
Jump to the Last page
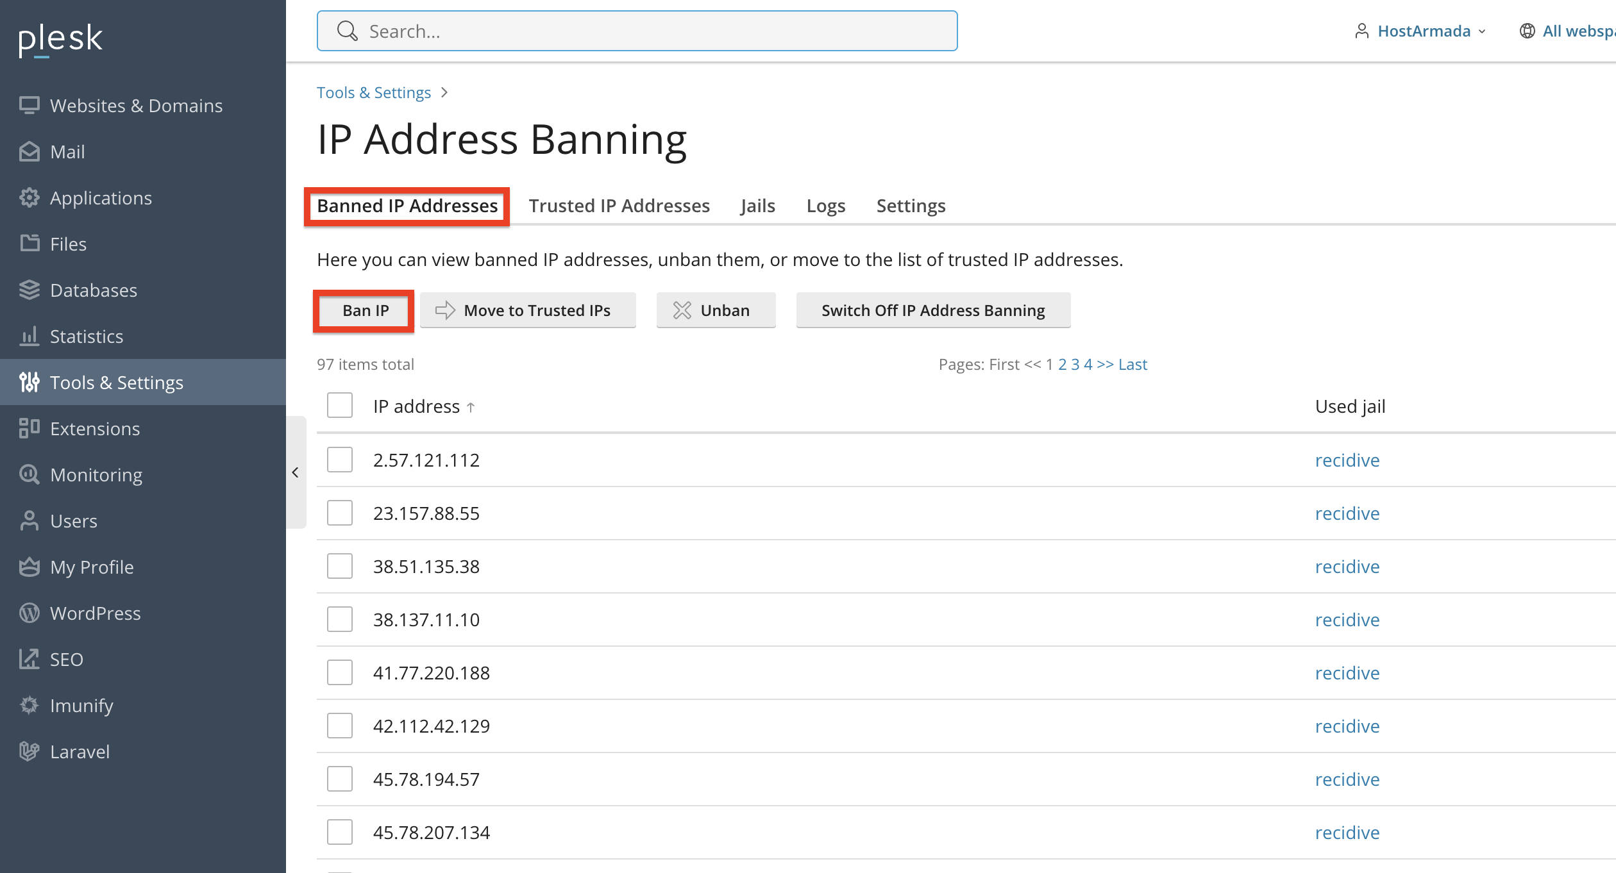pyautogui.click(x=1132, y=364)
